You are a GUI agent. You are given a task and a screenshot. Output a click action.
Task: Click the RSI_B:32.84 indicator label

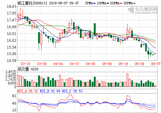(x=50, y=91)
